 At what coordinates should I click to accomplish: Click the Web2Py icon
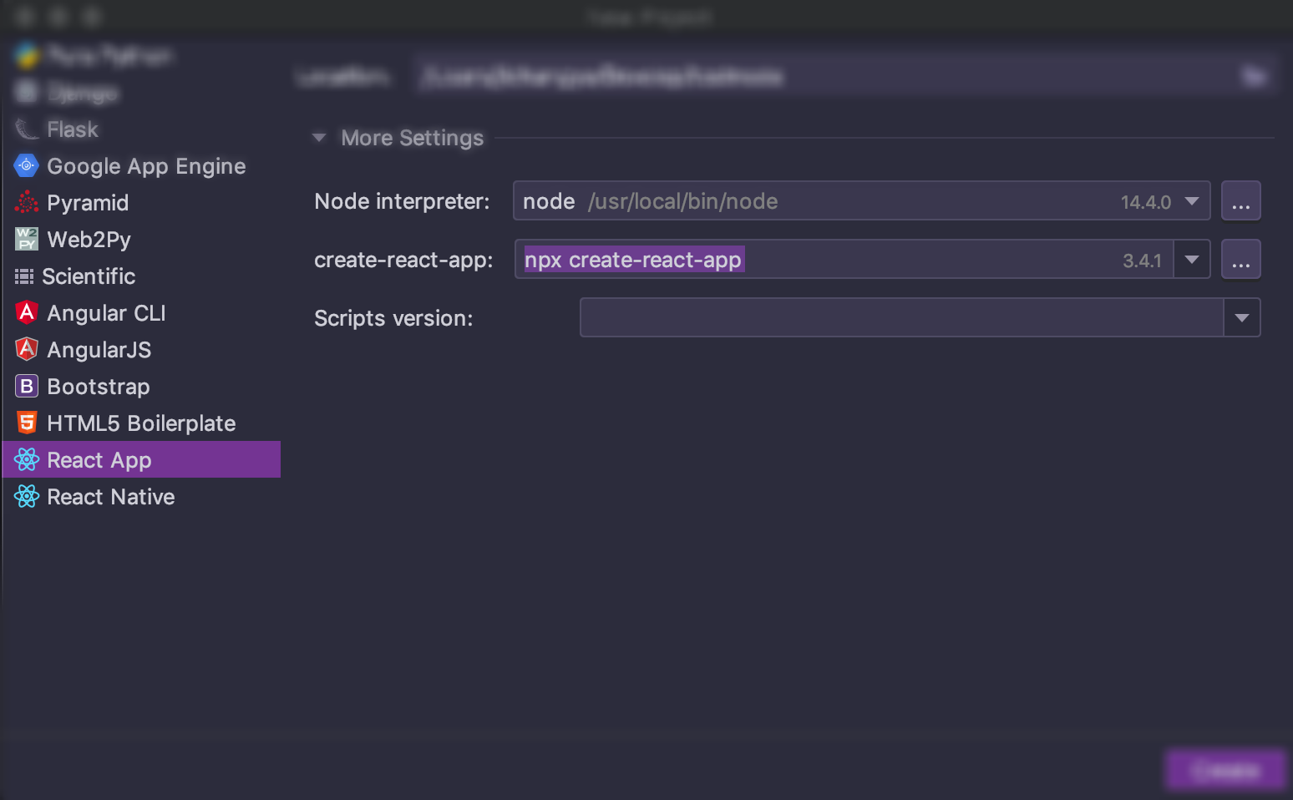pos(27,240)
